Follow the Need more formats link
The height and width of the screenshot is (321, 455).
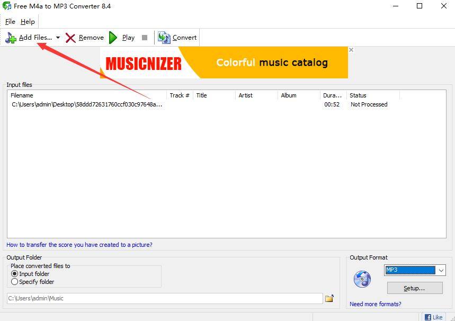click(x=375, y=304)
